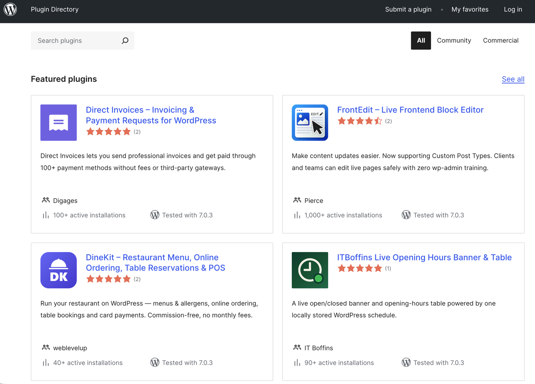535x384 pixels.
Task: Click 'Tested with 7.0.3' in FrontEdit card
Action: [x=439, y=215]
